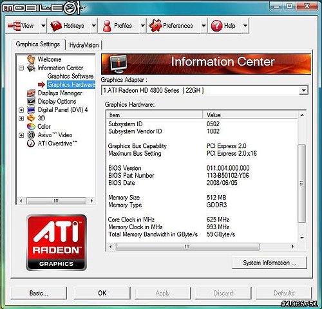
Task: Click the Avivo Video film reel icon
Action: pyautogui.click(x=31, y=135)
